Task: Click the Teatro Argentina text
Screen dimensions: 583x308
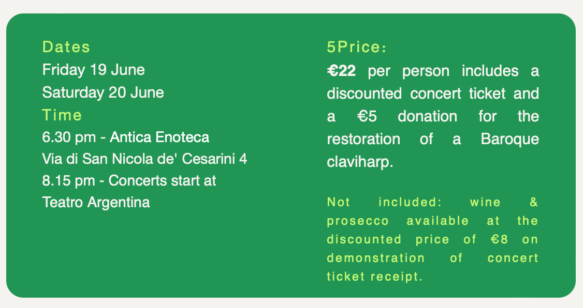Action: click(x=96, y=202)
